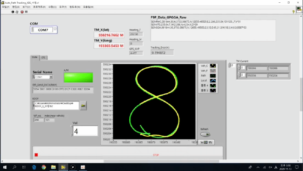Click the horizontal scrollbar thumb
Screen dimensions: 303x171
161,161
